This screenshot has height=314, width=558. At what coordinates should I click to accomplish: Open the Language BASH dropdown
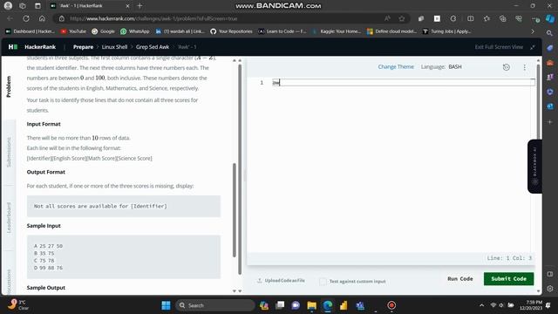point(455,66)
